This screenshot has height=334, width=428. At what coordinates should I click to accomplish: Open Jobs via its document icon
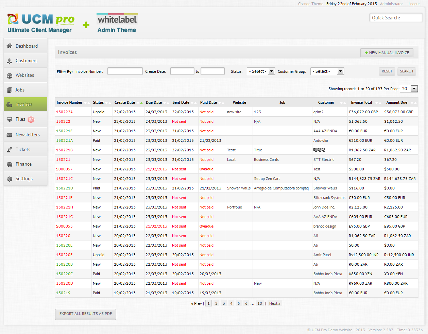[x=10, y=90]
